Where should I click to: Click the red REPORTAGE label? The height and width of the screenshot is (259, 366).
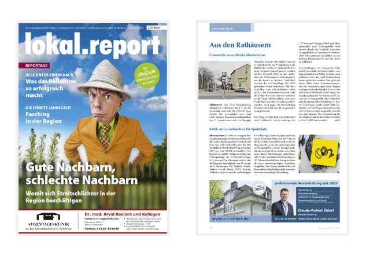pos(34,66)
